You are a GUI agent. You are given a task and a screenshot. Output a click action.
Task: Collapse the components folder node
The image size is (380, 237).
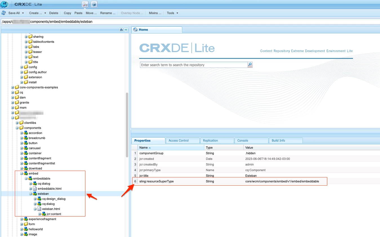pyautogui.click(x=17, y=128)
